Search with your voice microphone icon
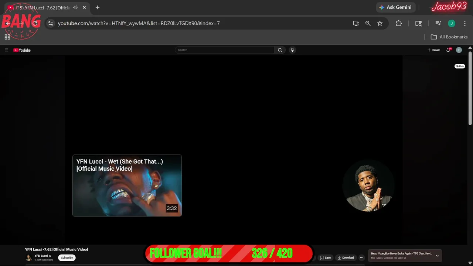Image resolution: width=473 pixels, height=266 pixels. pos(292,50)
